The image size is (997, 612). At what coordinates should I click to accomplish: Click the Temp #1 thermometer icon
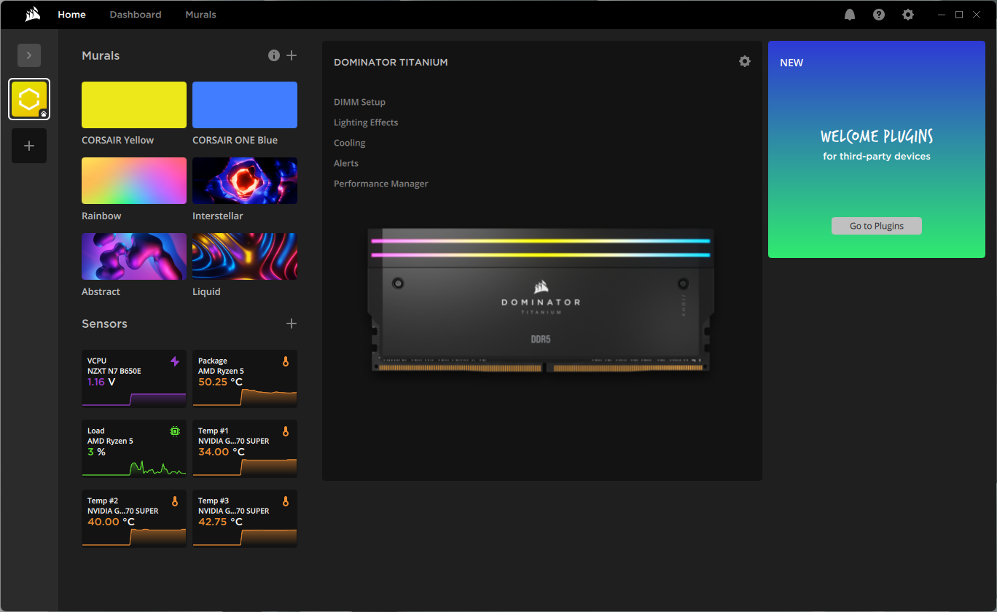286,431
